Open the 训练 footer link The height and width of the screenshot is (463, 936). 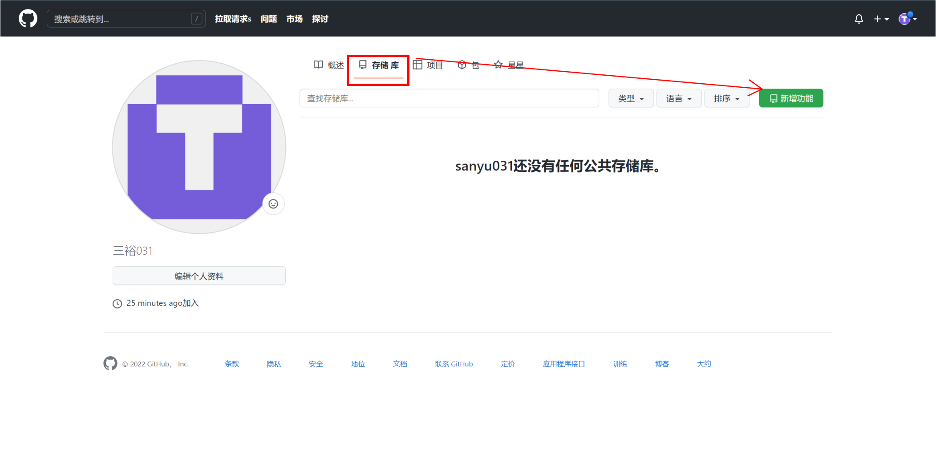pos(620,364)
